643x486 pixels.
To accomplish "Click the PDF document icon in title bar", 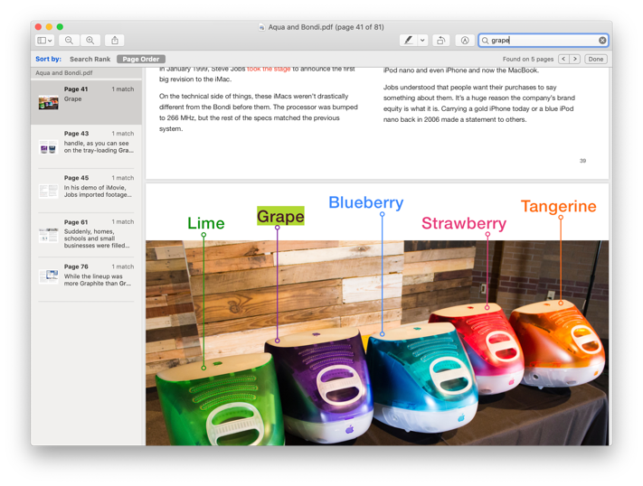I will [261, 27].
